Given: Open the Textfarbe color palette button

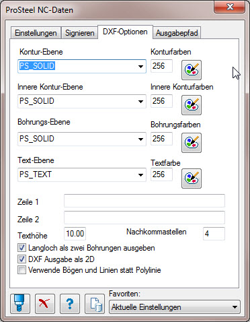Looking at the screenshot, I should 192,179.
